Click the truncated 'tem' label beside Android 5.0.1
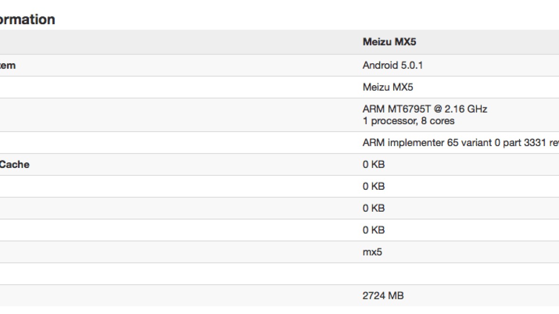559x314 pixels. coord(7,66)
